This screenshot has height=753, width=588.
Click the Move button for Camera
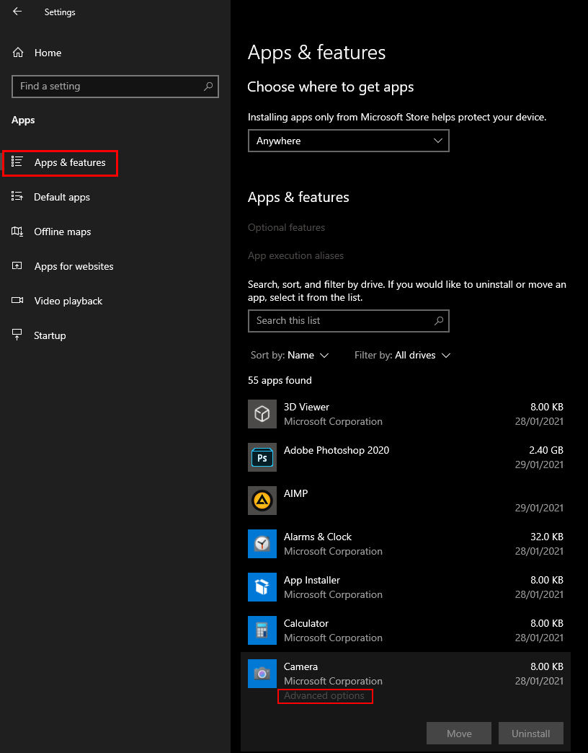[459, 734]
